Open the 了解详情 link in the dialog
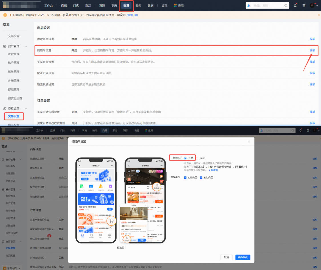This screenshot has width=321, height=270. point(213,170)
